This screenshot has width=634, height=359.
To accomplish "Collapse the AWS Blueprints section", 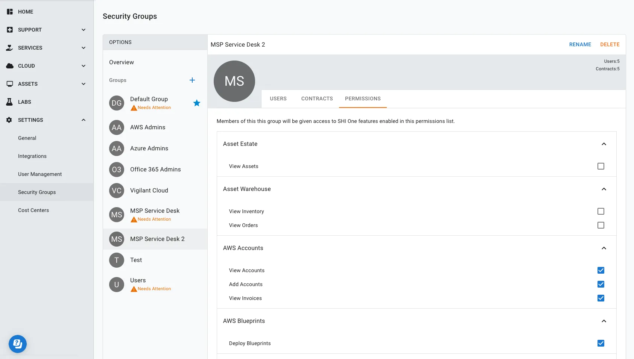I will (x=604, y=321).
